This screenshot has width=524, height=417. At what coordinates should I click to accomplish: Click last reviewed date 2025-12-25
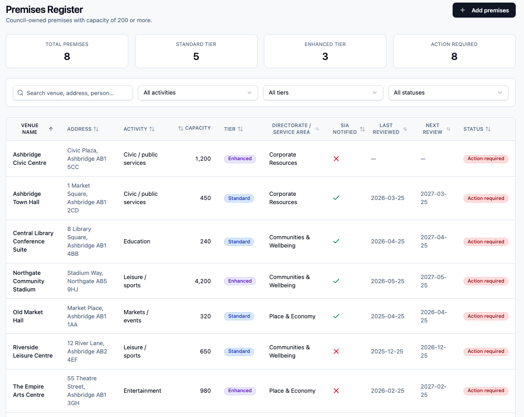coord(387,351)
